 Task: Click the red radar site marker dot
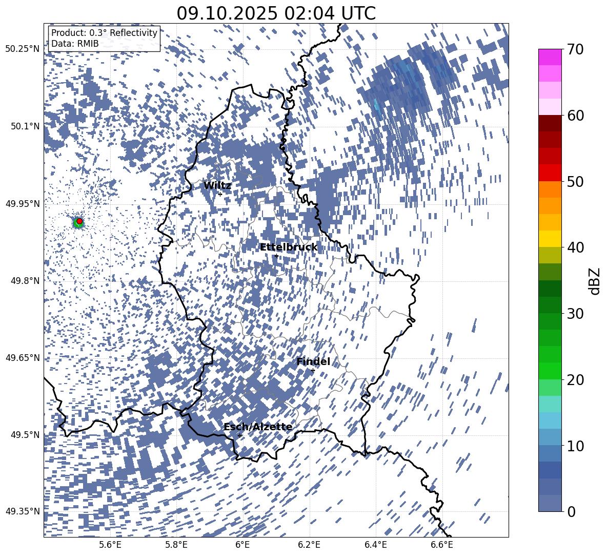tap(79, 221)
